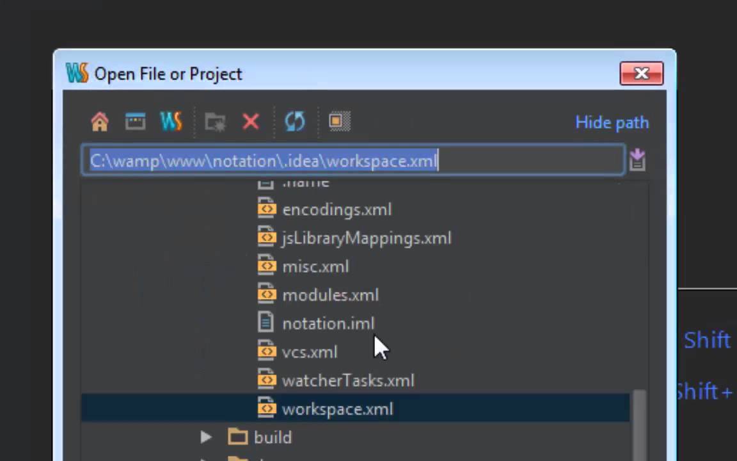The width and height of the screenshot is (737, 461).
Task: Jump to the Desktop directory icon
Action: 136,122
